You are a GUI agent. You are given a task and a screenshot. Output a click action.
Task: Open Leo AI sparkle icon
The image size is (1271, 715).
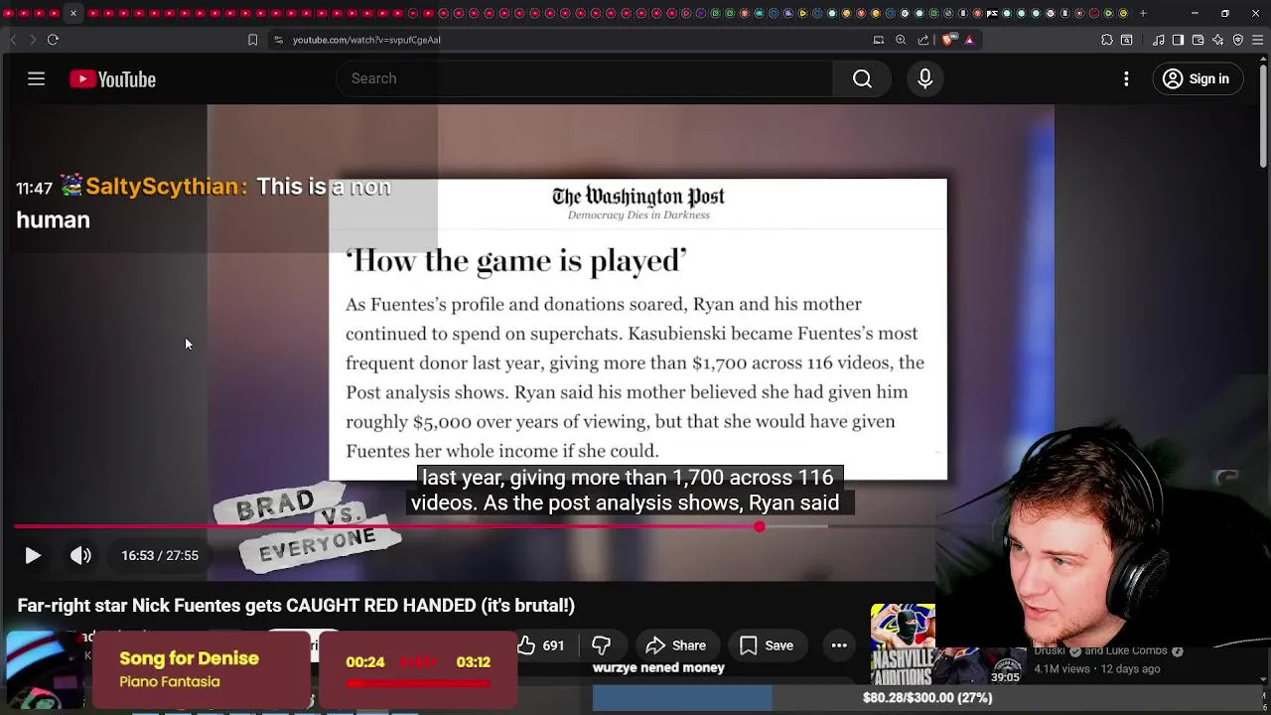point(1218,40)
